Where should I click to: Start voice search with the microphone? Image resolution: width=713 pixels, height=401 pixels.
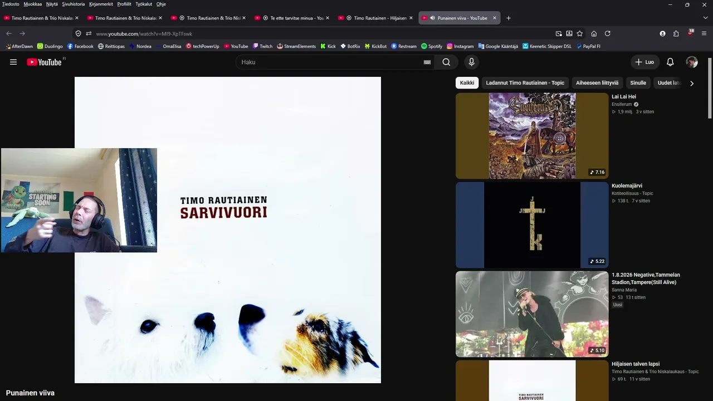click(x=471, y=62)
